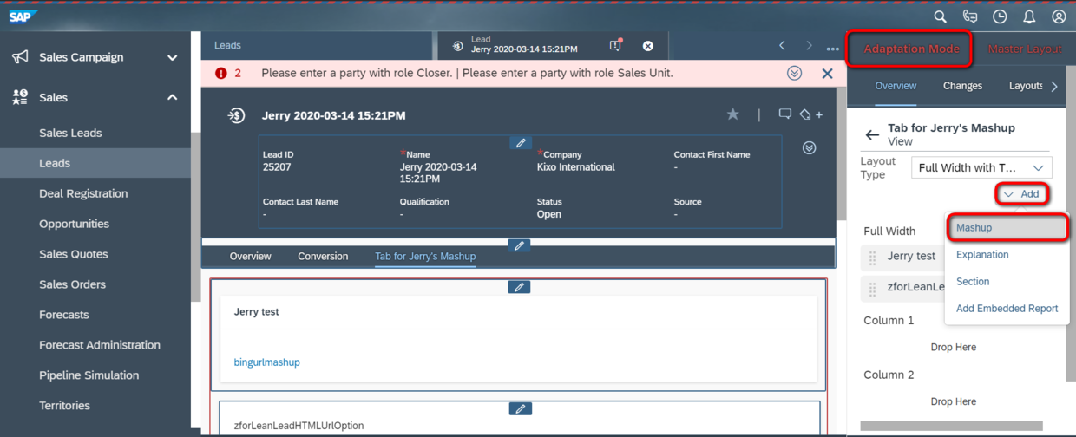Click the SAP logo
The width and height of the screenshot is (1076, 437).
pos(22,16)
